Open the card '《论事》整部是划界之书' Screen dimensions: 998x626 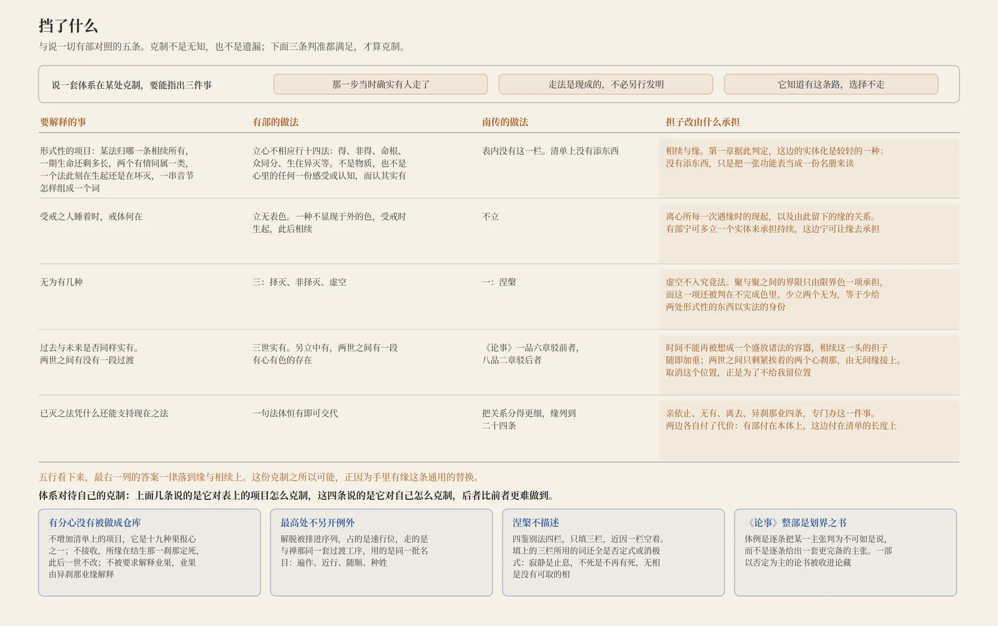[845, 552]
